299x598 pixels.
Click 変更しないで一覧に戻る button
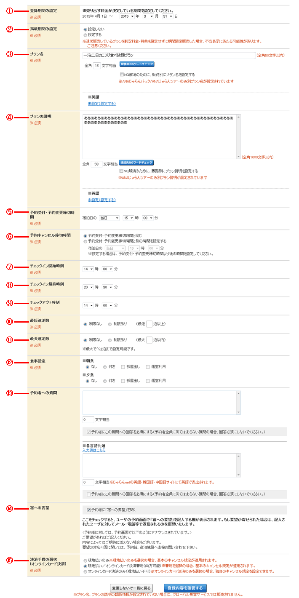click(131, 587)
